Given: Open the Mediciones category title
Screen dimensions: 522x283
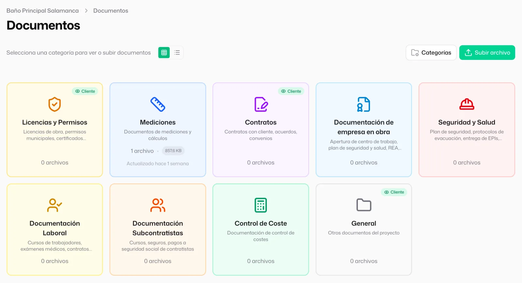Looking at the screenshot, I should point(158,122).
